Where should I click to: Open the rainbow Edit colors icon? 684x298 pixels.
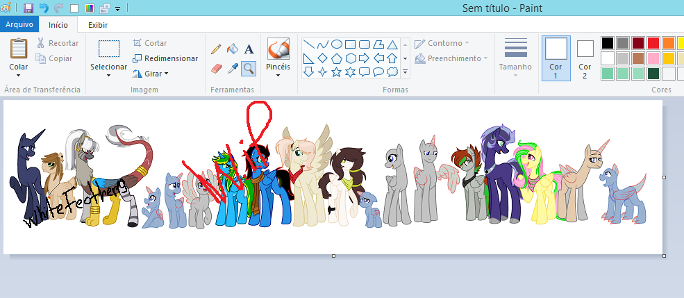(x=90, y=8)
